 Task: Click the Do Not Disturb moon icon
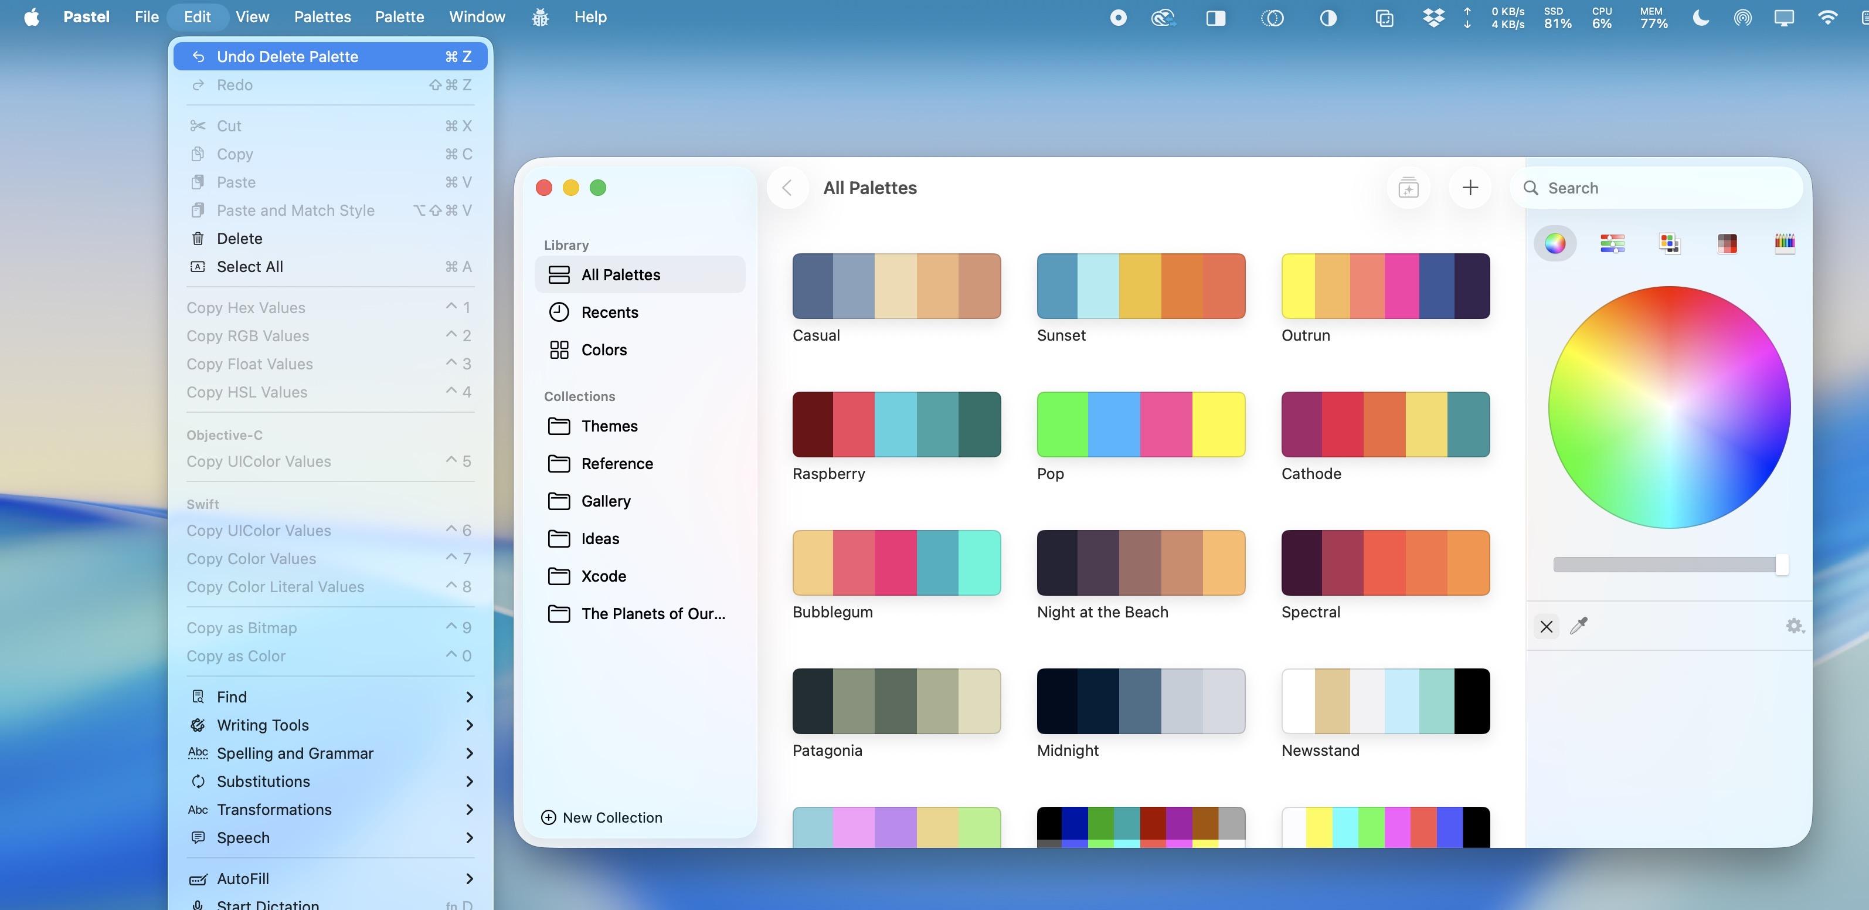1701,18
